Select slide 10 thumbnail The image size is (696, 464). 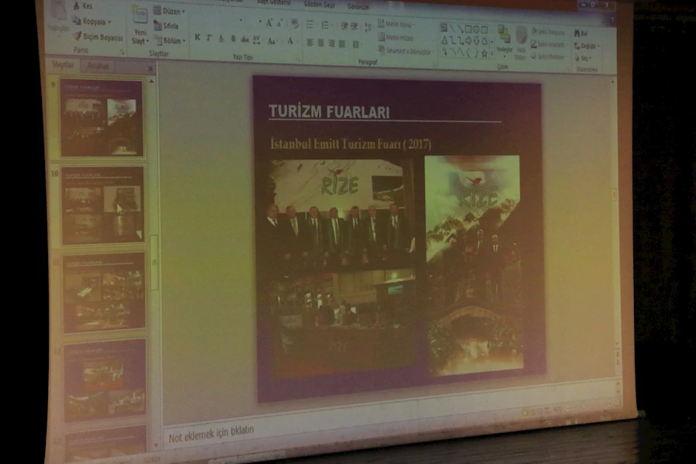102,205
